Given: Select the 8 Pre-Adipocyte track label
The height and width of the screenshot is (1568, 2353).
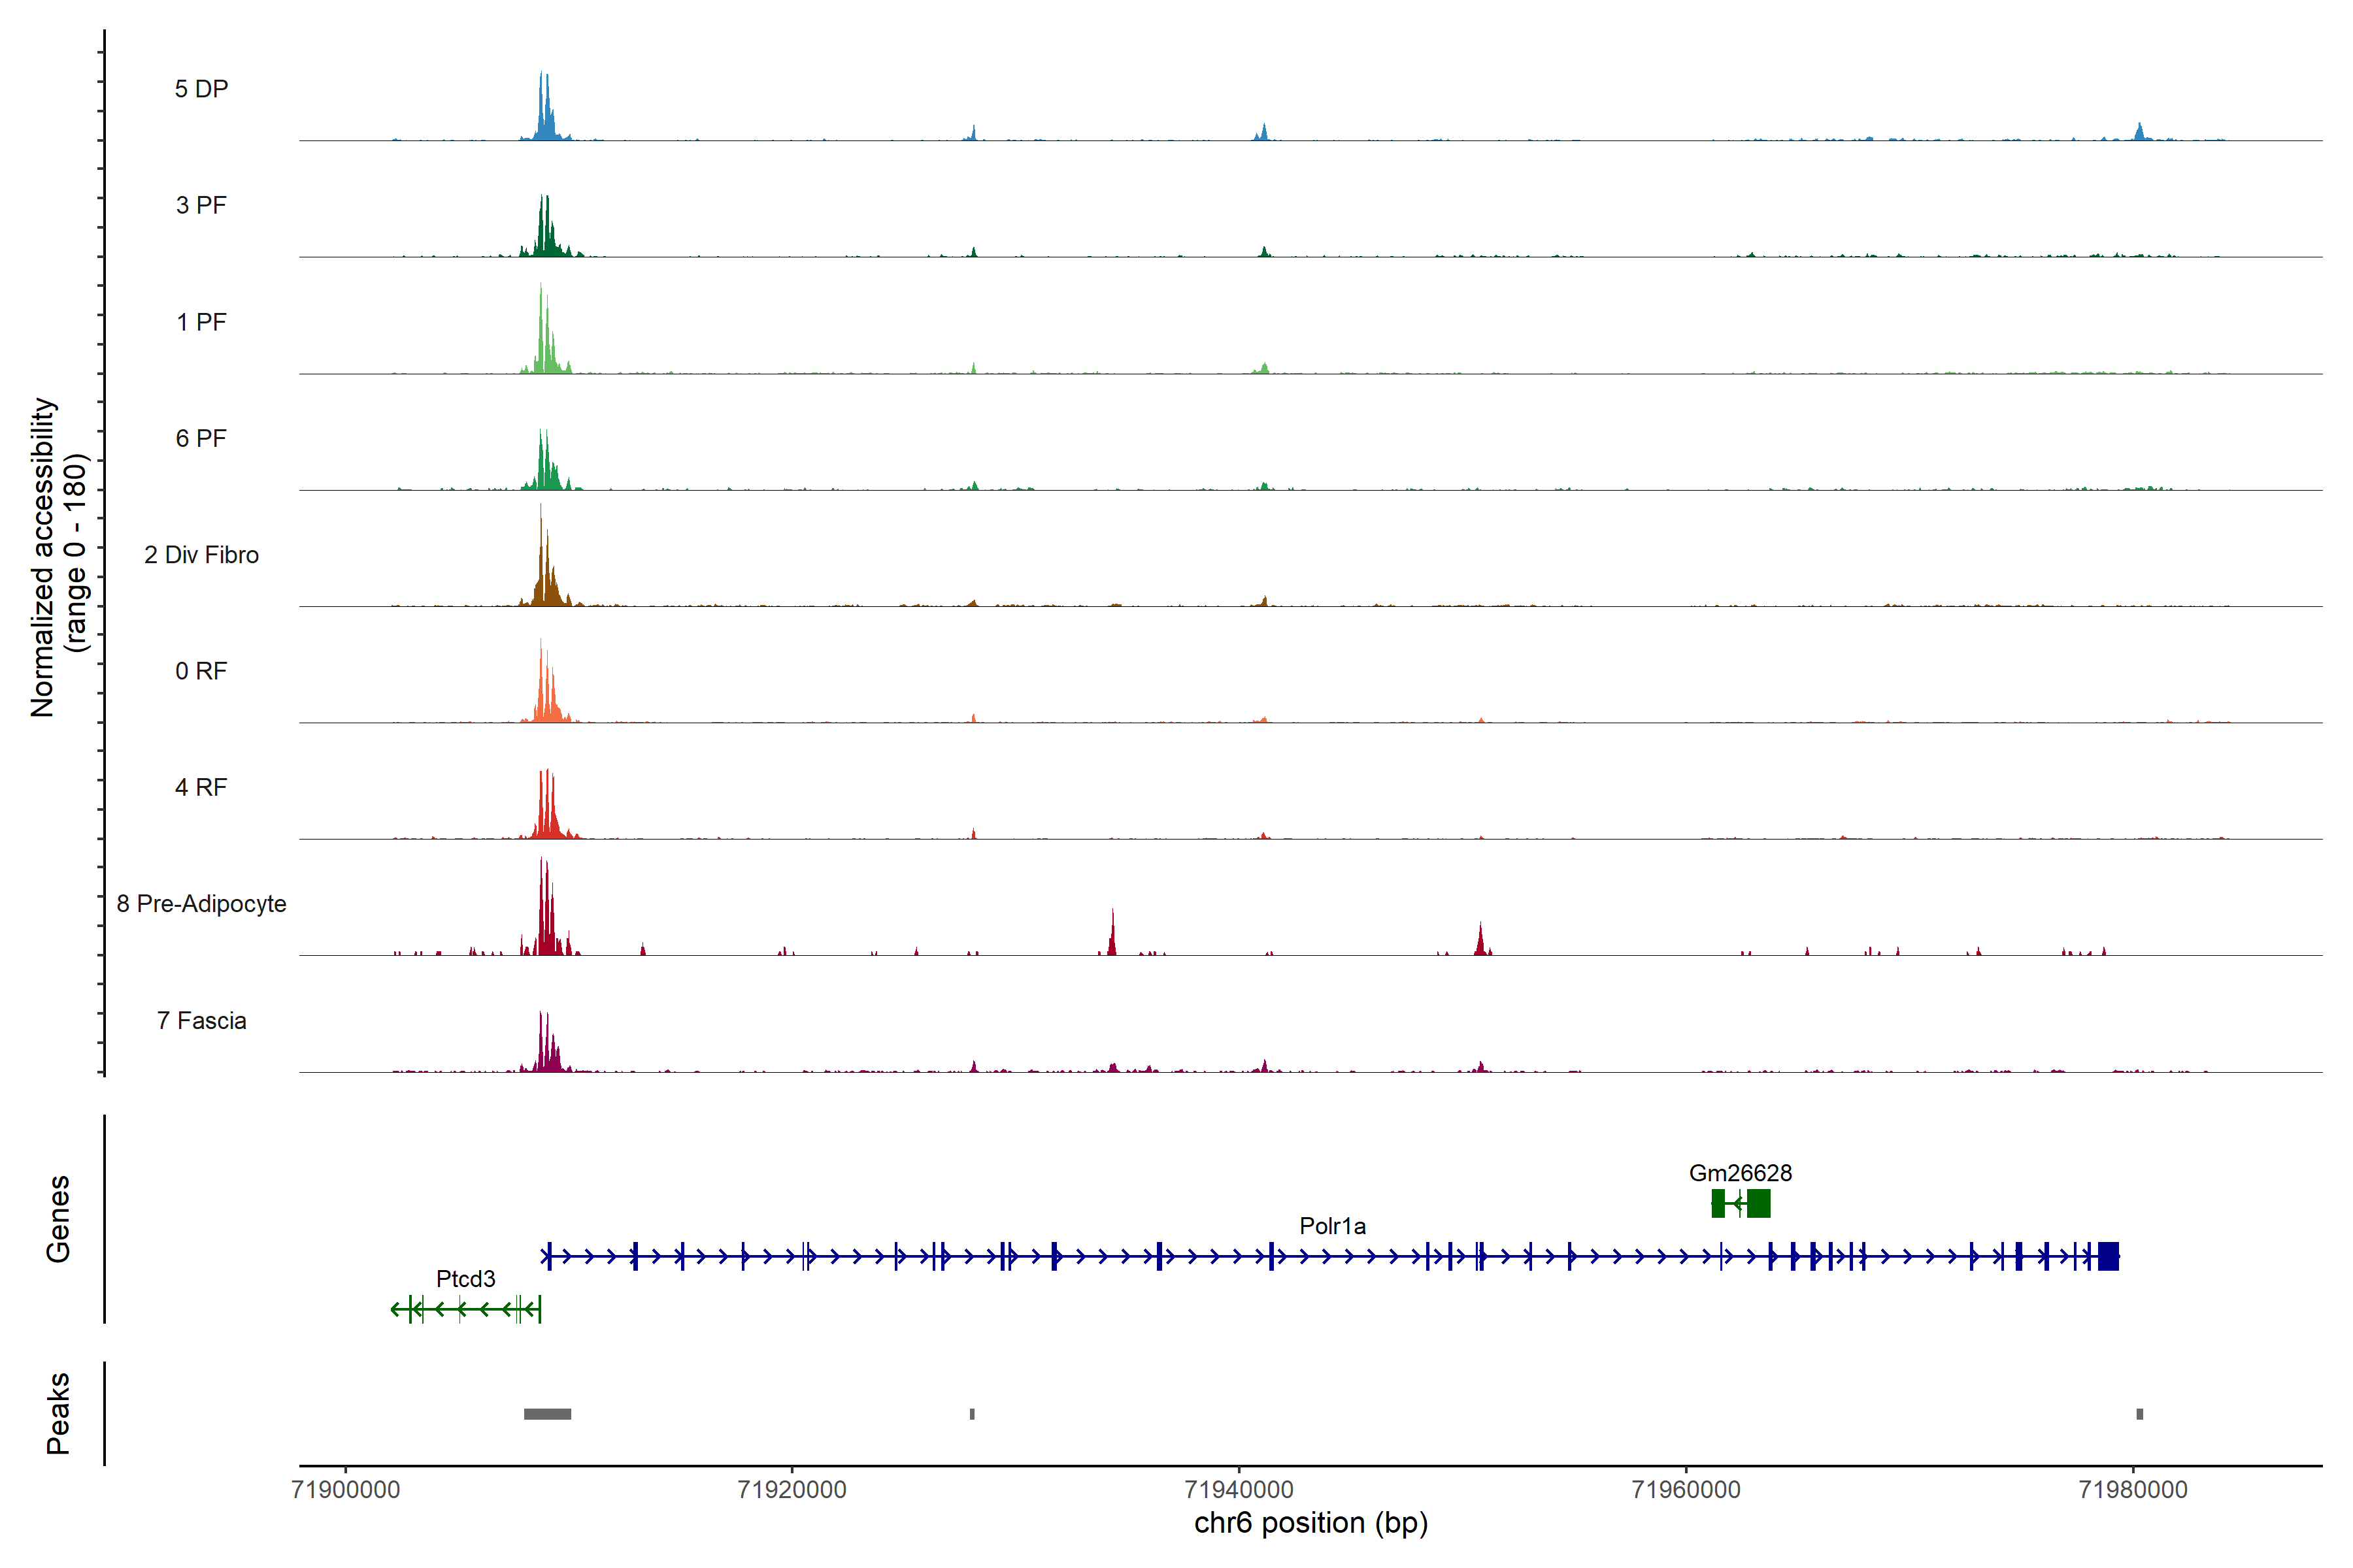Looking at the screenshot, I should point(201,903).
